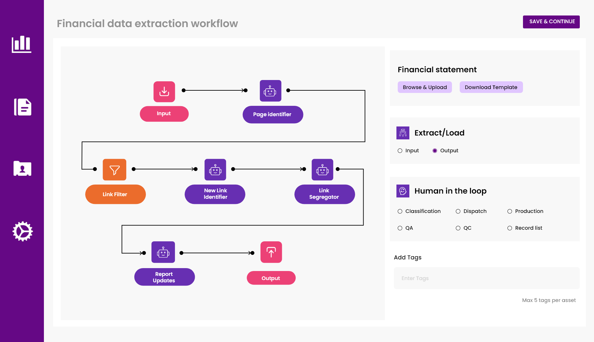The height and width of the screenshot is (342, 594).
Task: Select the Input download icon in the workflow
Action: click(x=164, y=91)
